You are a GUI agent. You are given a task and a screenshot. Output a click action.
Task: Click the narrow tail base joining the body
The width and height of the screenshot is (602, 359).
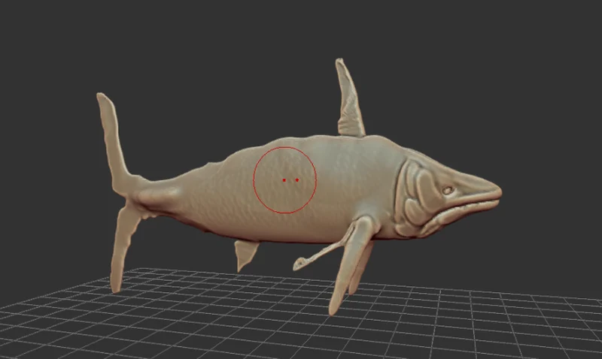tap(154, 194)
